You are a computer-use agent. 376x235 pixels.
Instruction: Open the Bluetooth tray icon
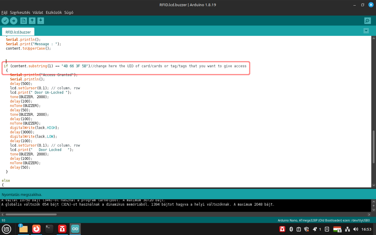coord(291,229)
